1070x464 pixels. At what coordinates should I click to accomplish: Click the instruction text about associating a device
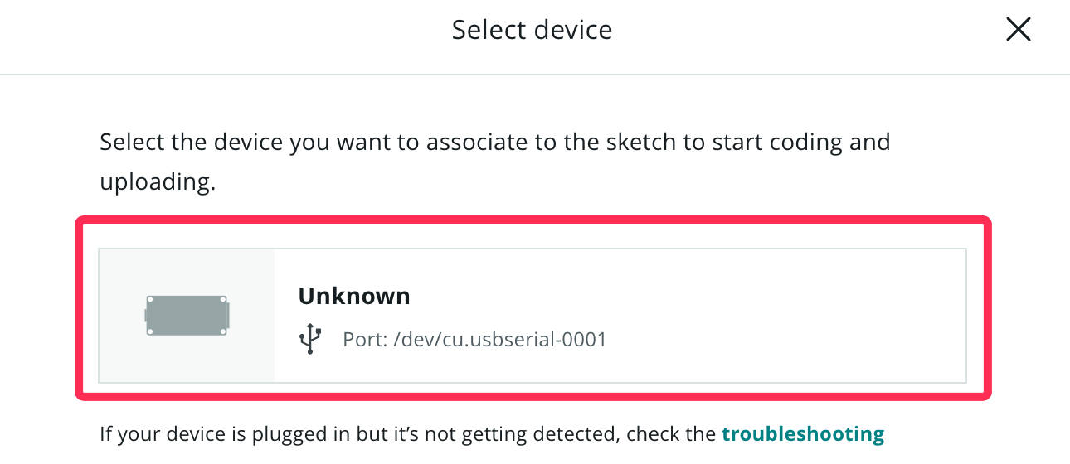(x=495, y=161)
